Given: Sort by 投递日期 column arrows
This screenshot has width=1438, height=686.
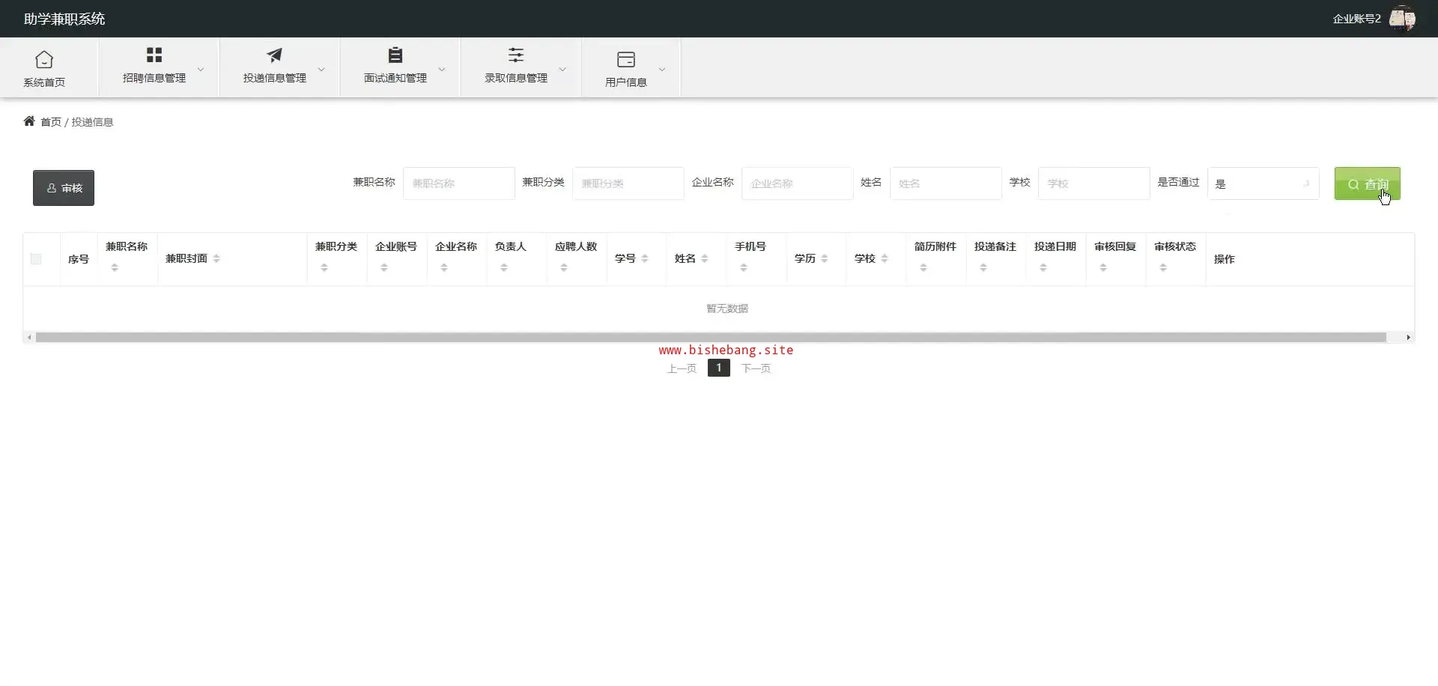Looking at the screenshot, I should (x=1043, y=267).
